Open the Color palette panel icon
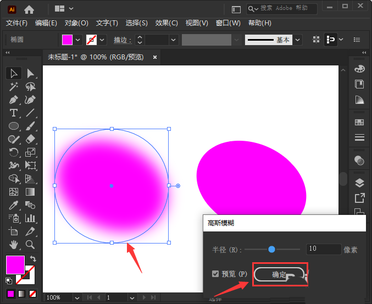The width and height of the screenshot is (372, 304). tap(359, 69)
